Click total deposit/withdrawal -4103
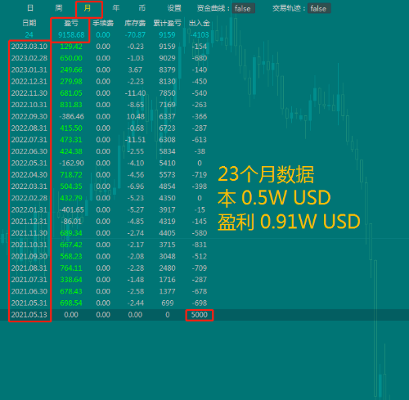Screen dimensions: 409x400 tap(200, 35)
